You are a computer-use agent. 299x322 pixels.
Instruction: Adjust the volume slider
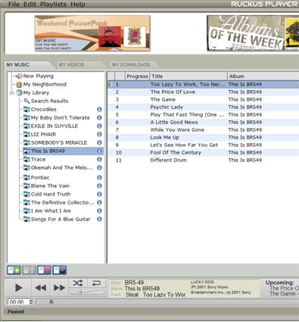87,292
